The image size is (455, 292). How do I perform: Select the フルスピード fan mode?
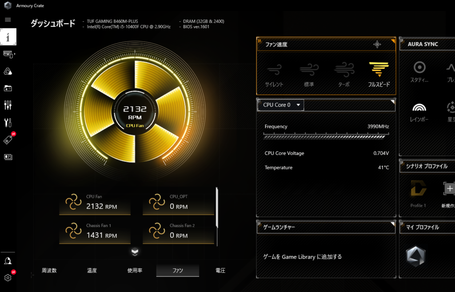(379, 75)
